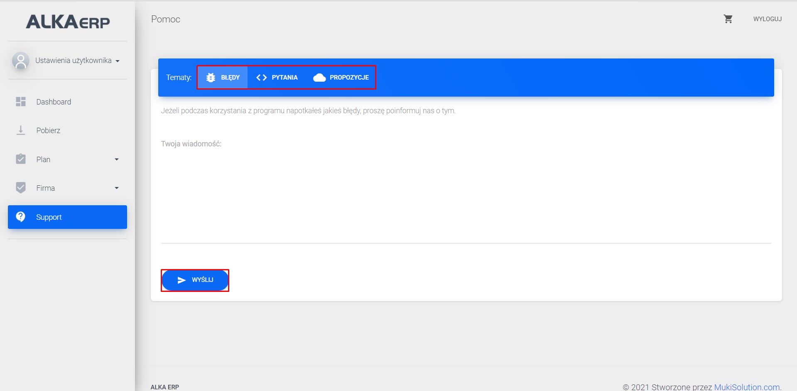Screen dimensions: 797x391
Task: Open Firma in the sidebar
Action: (67, 188)
